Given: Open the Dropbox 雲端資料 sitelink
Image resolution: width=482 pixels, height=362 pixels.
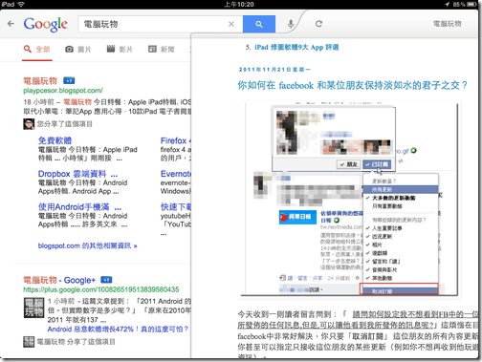Looking at the screenshot, I should (x=77, y=174).
